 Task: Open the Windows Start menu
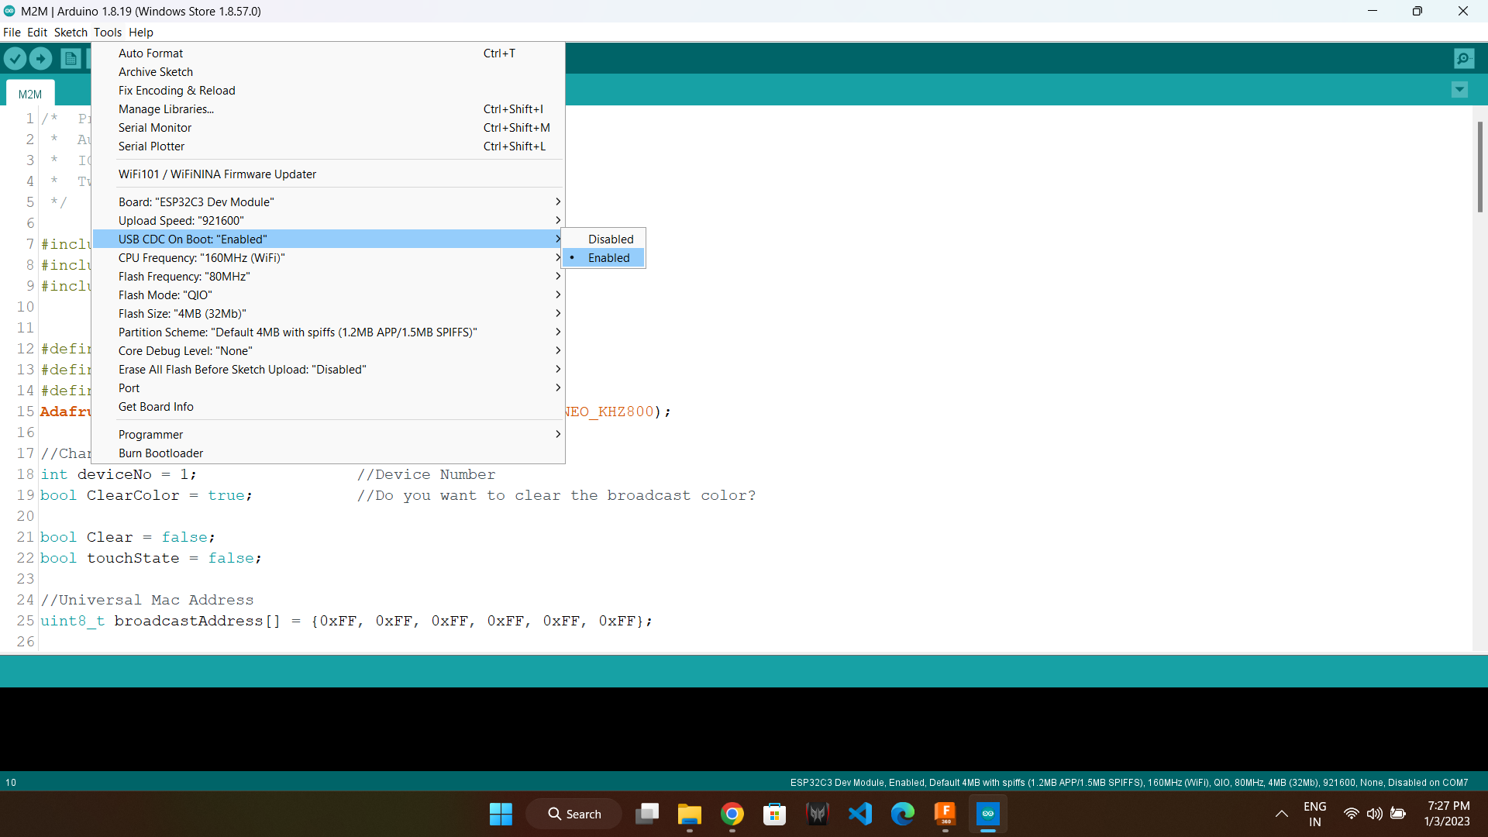(501, 814)
